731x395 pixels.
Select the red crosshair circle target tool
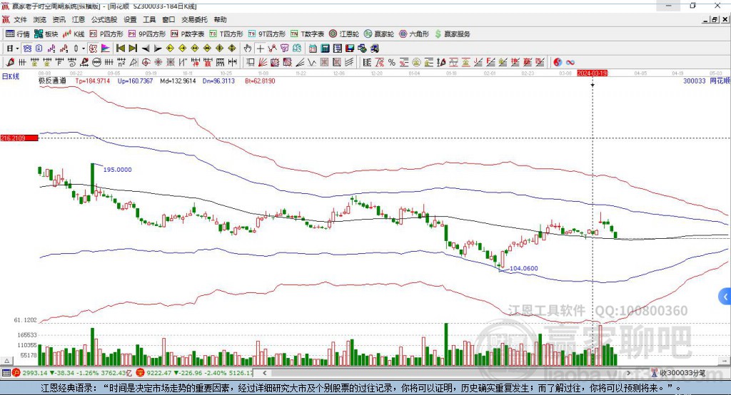(146, 62)
